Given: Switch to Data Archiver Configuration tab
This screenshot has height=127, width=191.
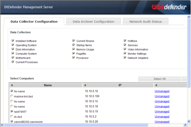Looking at the screenshot, I should tap(93, 21).
